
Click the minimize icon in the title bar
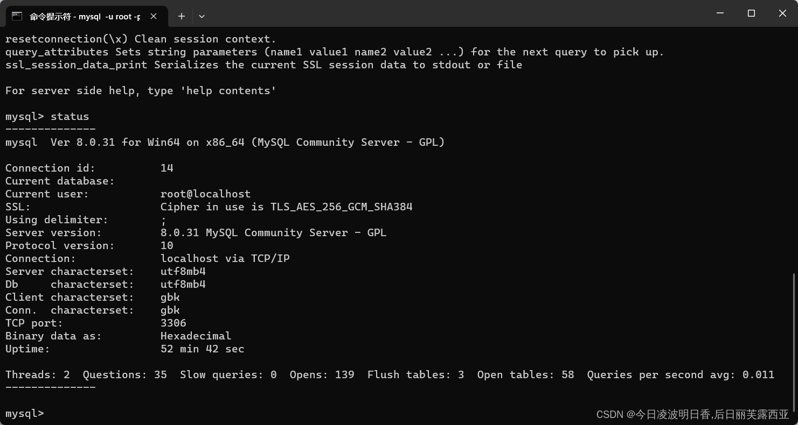[x=720, y=13]
